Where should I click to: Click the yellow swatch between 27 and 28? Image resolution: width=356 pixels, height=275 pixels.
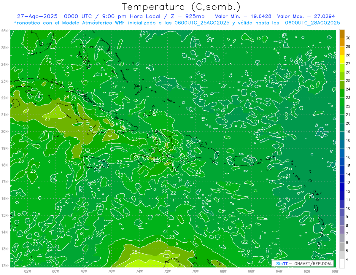click(x=342, y=59)
